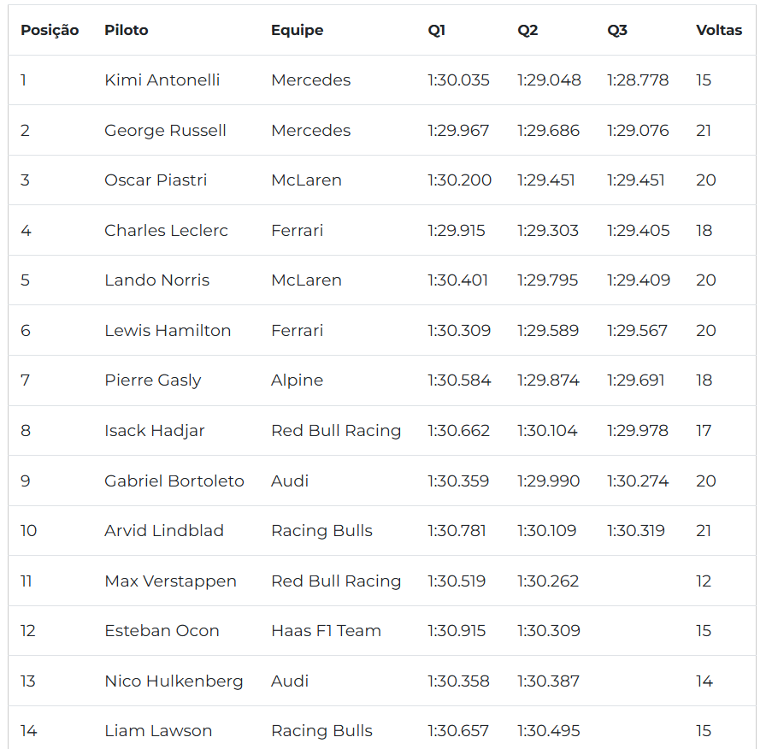Click Max Verstappen's name

click(170, 581)
